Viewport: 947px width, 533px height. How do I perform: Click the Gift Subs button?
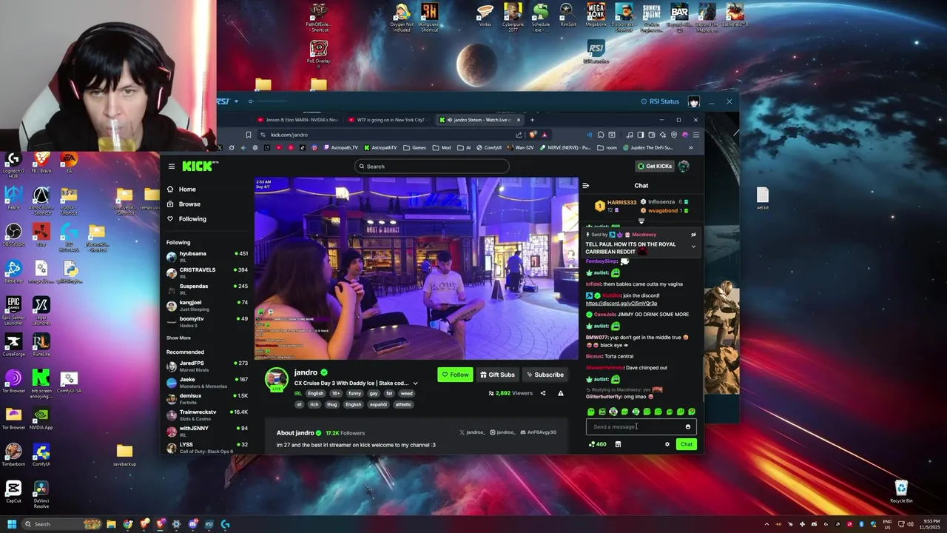(497, 375)
